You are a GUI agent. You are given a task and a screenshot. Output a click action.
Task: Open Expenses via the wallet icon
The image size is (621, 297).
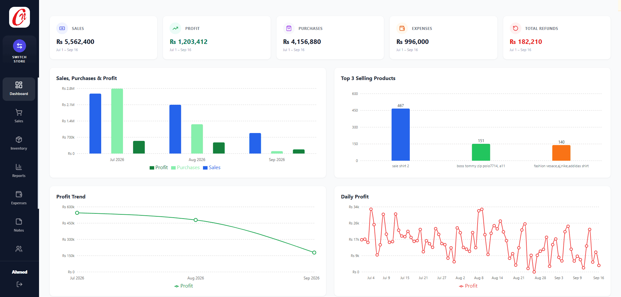point(19,195)
